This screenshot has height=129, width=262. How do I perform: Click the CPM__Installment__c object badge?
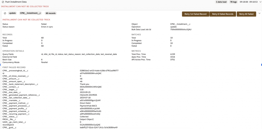[x=30, y=13]
